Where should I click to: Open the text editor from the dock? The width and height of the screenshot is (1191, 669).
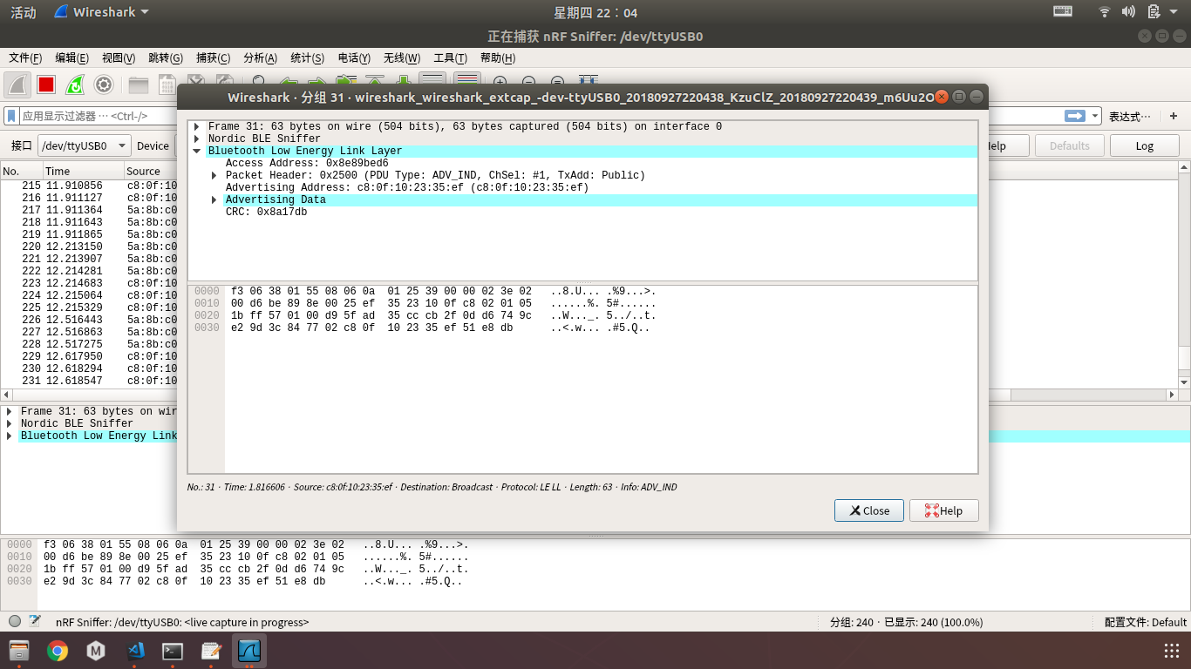211,651
